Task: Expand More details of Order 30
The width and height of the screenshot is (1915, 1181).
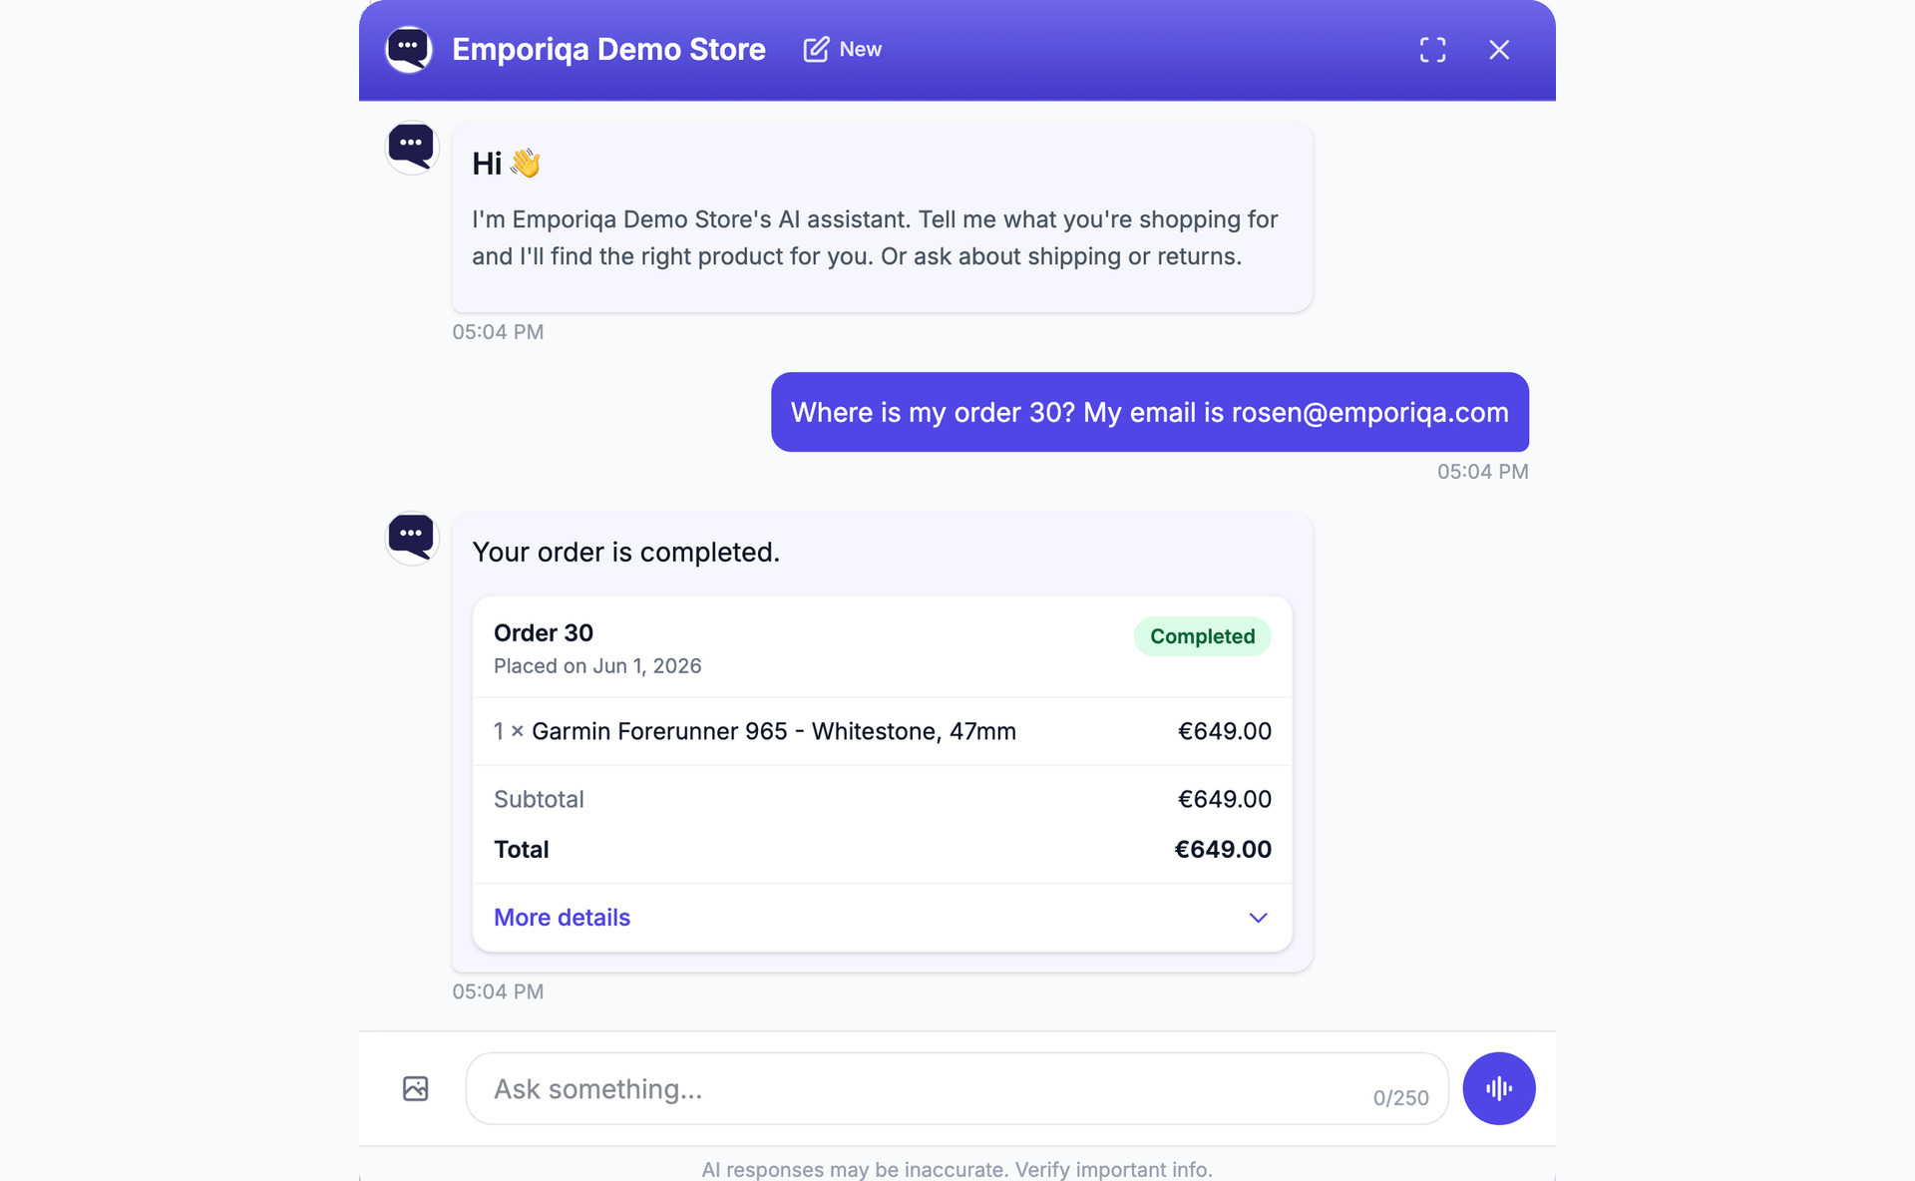Action: (882, 918)
